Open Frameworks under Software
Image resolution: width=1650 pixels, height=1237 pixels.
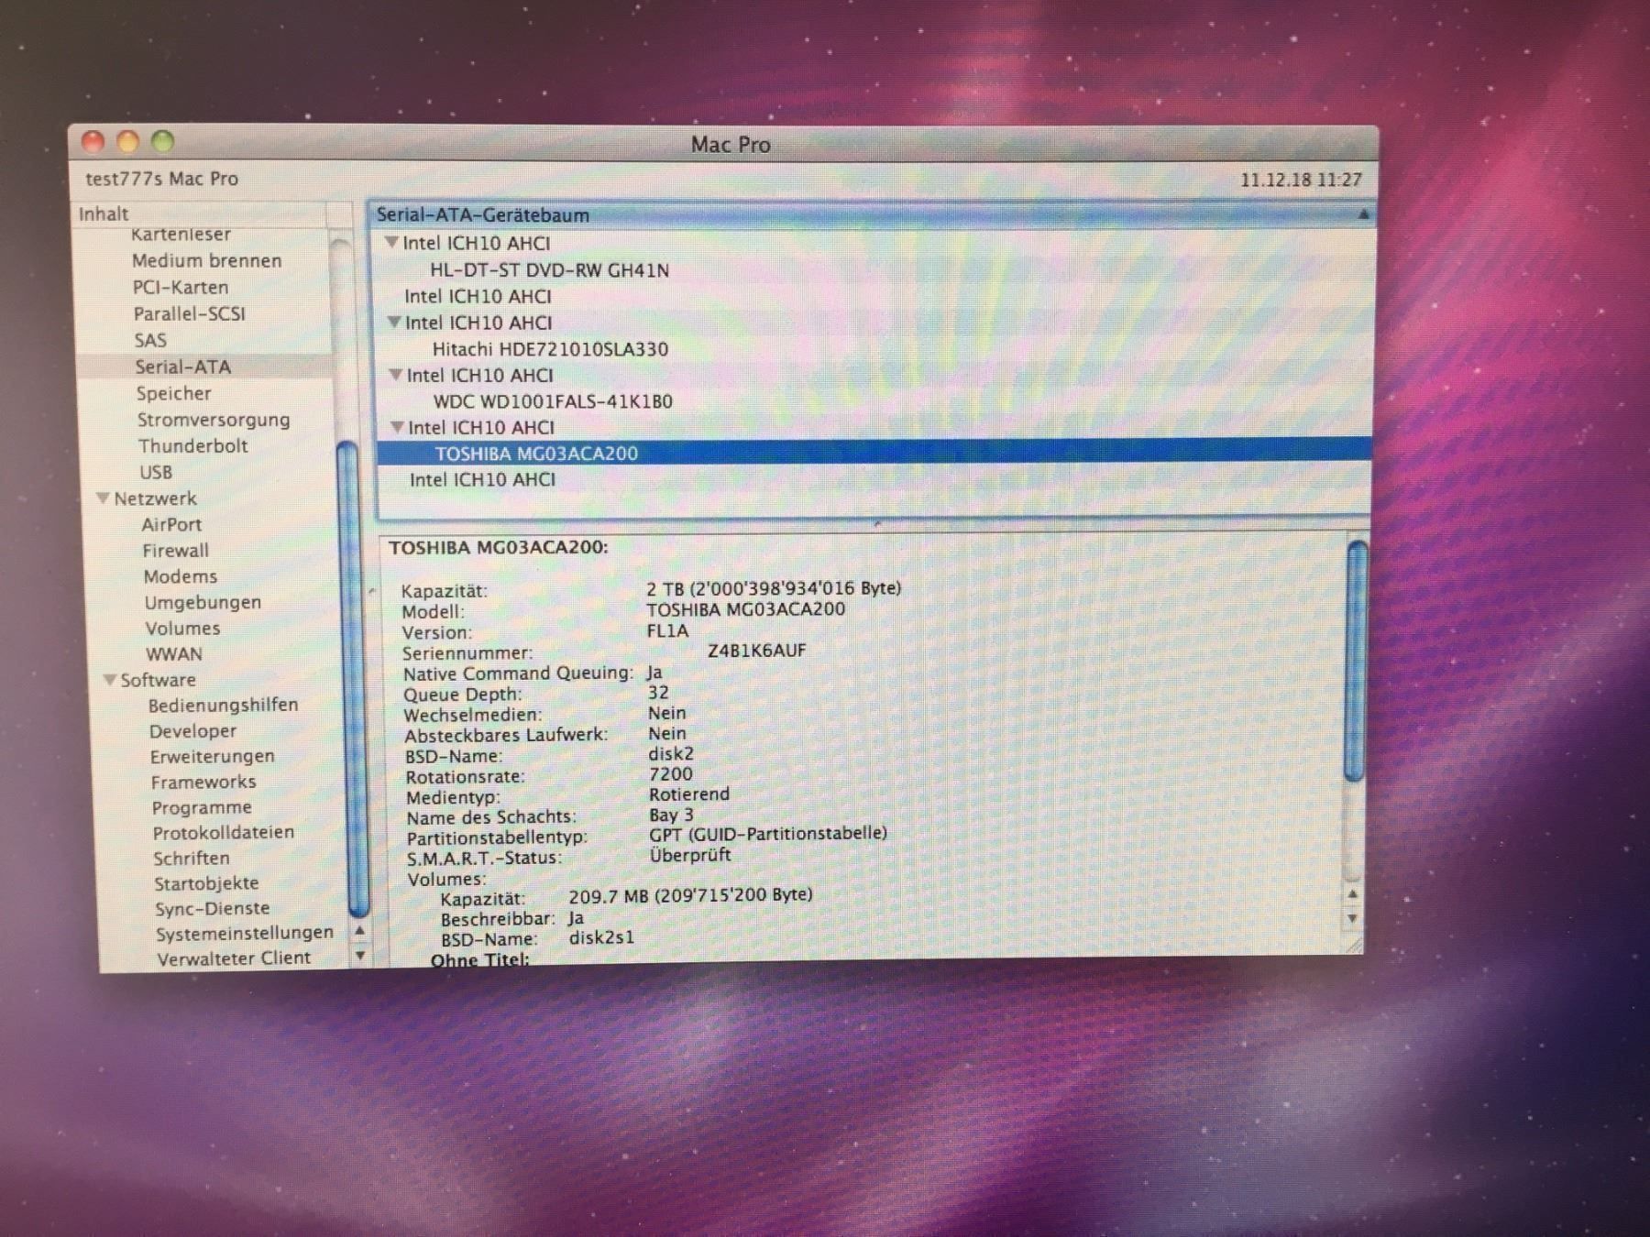point(203,783)
